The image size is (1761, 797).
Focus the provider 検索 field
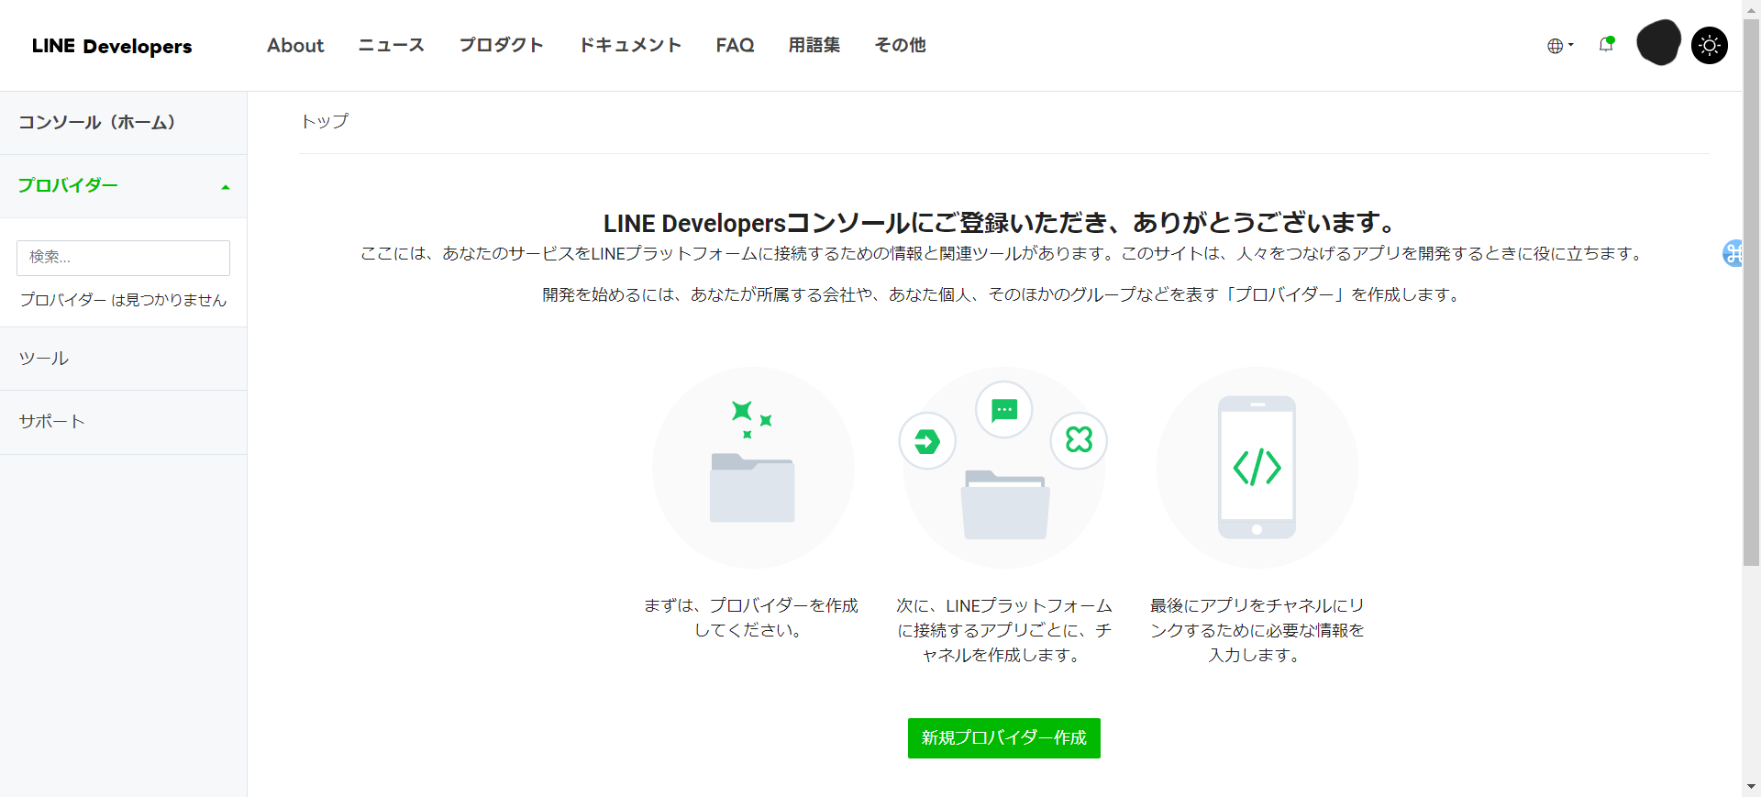click(123, 258)
